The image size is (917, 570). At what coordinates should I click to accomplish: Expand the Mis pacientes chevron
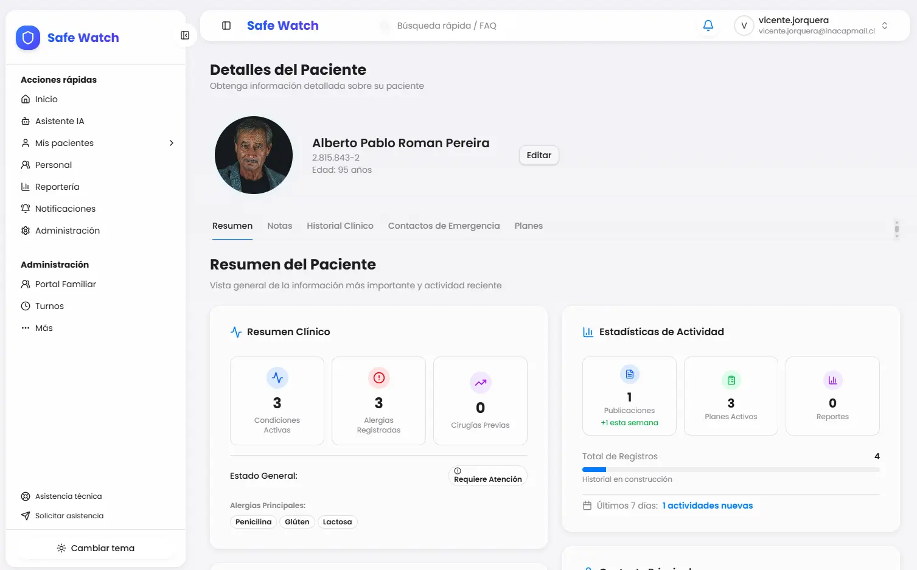[x=171, y=142]
